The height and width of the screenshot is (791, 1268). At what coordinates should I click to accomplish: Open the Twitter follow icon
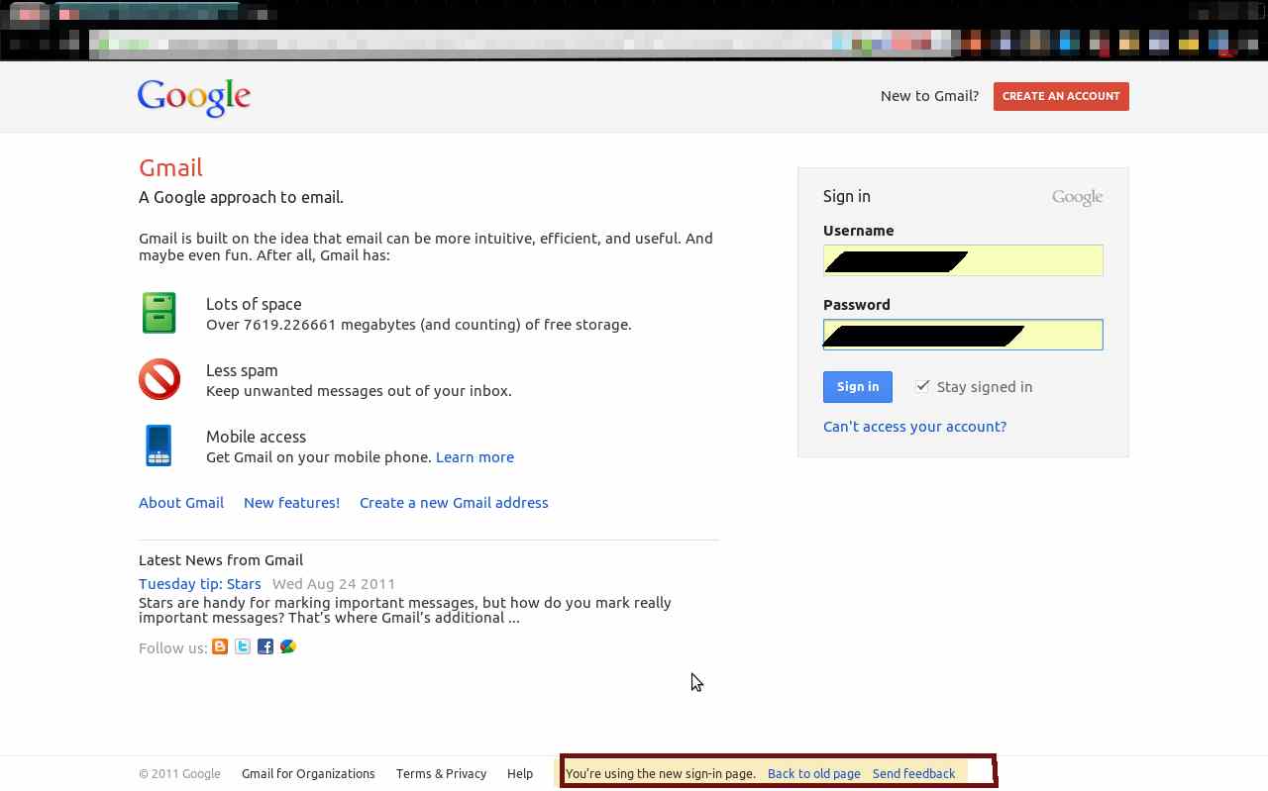[x=243, y=646]
